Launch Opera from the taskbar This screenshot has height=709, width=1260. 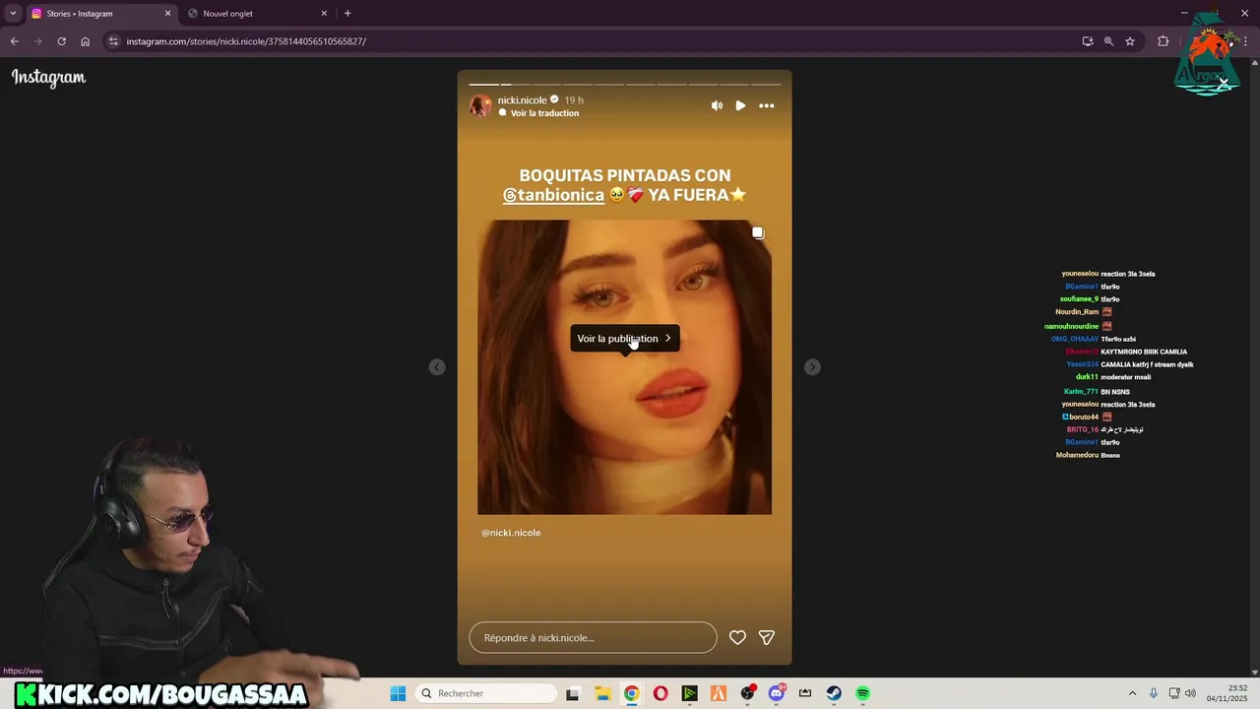point(661,693)
